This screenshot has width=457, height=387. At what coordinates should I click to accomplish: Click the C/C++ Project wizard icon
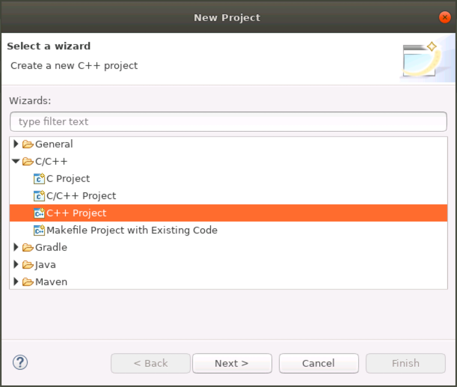click(x=39, y=196)
